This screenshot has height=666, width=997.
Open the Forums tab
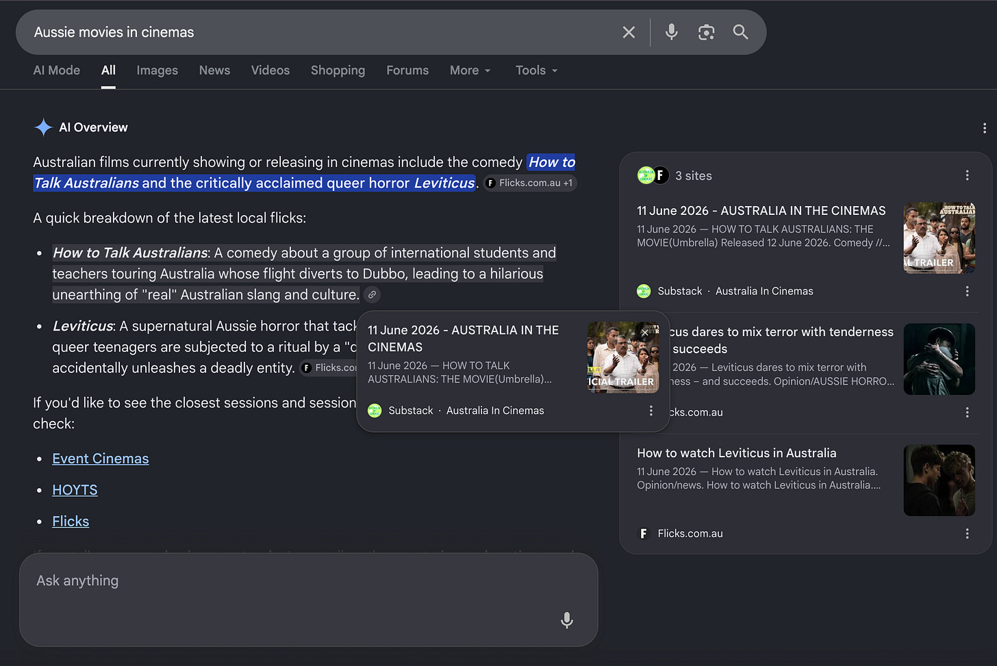click(x=407, y=71)
